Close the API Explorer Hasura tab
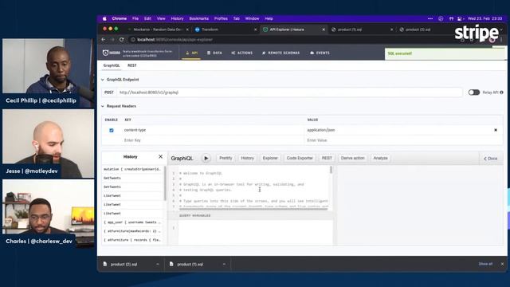This screenshot has width=510, height=287. click(x=324, y=29)
